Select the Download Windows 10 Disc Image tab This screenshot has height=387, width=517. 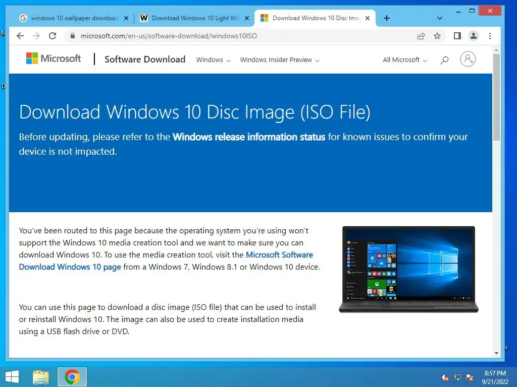click(x=316, y=18)
